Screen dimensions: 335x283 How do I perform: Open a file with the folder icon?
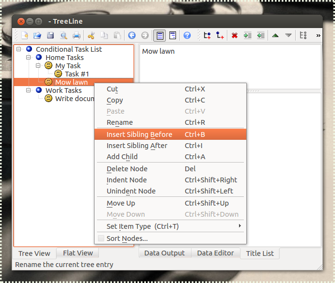(x=37, y=35)
